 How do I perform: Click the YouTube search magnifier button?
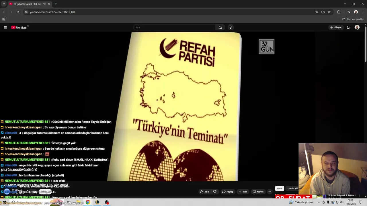(x=220, y=27)
